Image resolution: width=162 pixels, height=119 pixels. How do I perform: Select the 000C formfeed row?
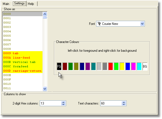pyautogui.click(x=23, y=66)
